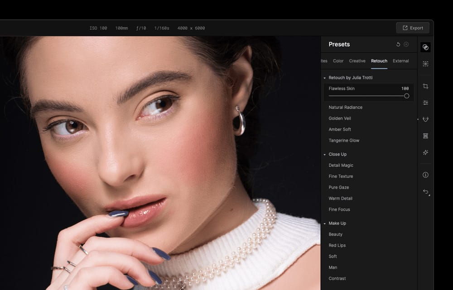Image resolution: width=453 pixels, height=290 pixels.
Task: Click the 1/160s shutter speed value
Action: pyautogui.click(x=162, y=28)
